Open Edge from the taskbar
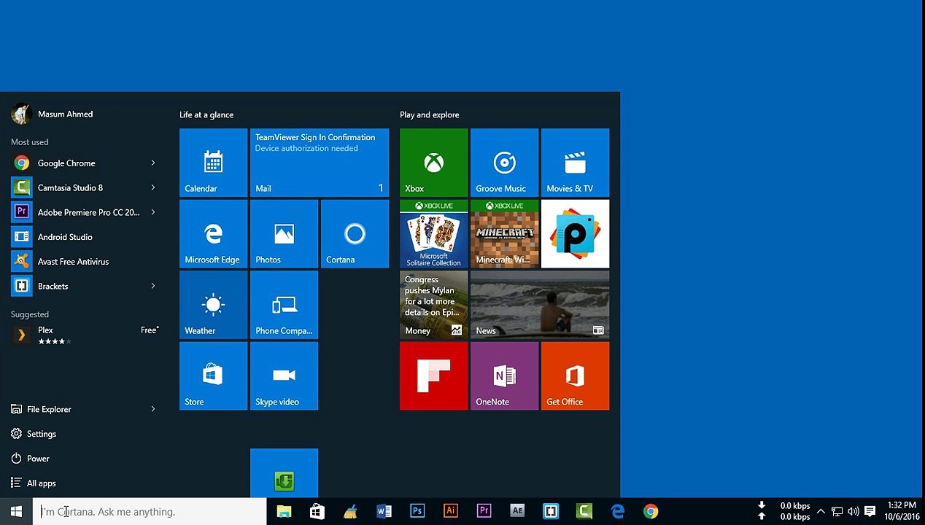 [618, 512]
